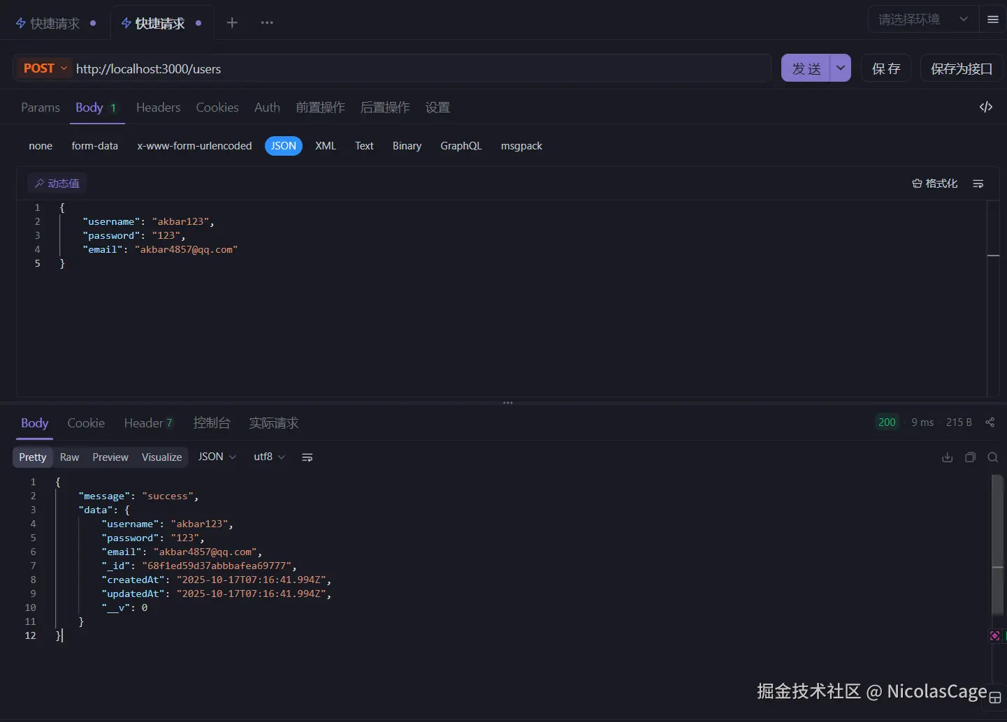The height and width of the screenshot is (722, 1007).
Task: Switch to the request Cookies tab
Action: click(217, 108)
